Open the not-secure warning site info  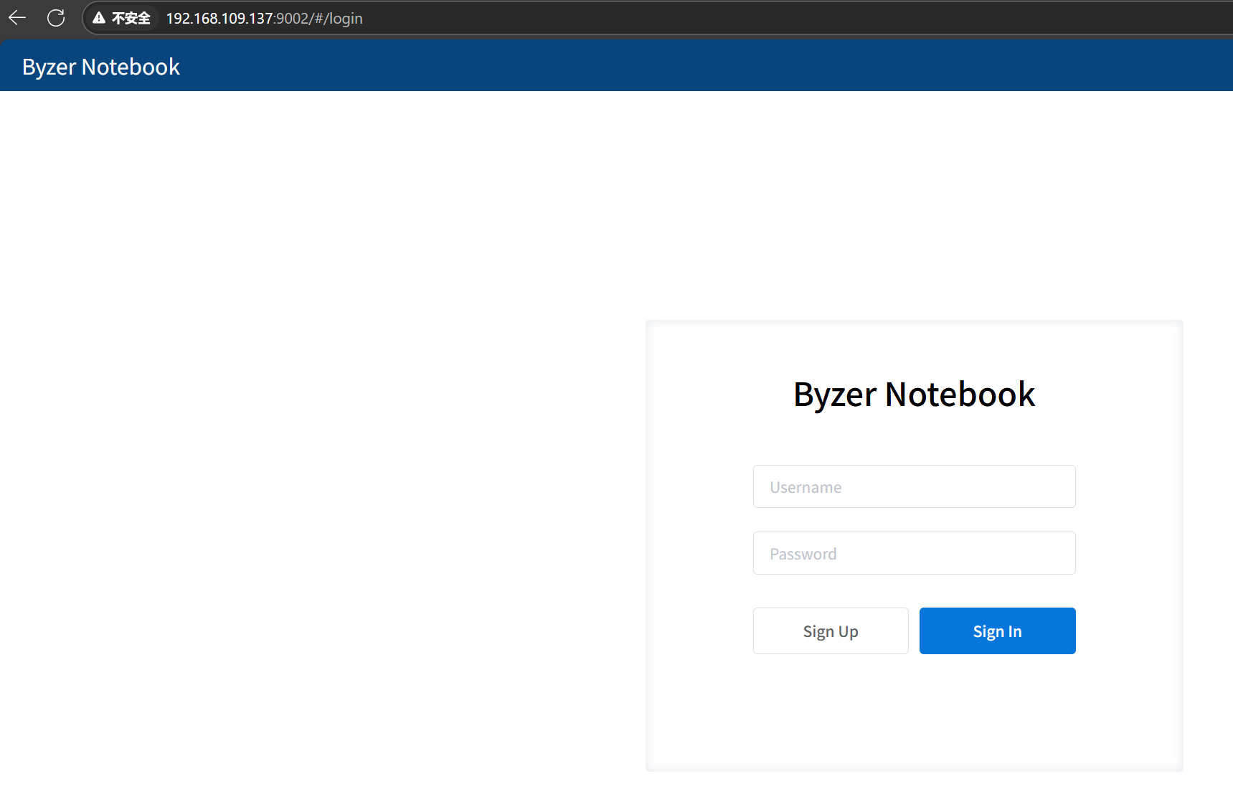[x=121, y=18]
